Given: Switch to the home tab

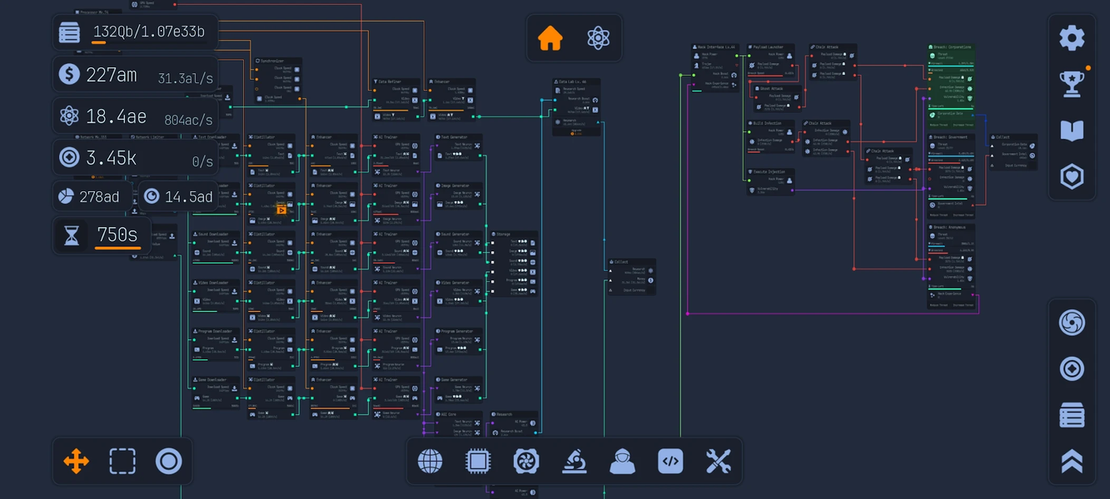Looking at the screenshot, I should coord(550,37).
